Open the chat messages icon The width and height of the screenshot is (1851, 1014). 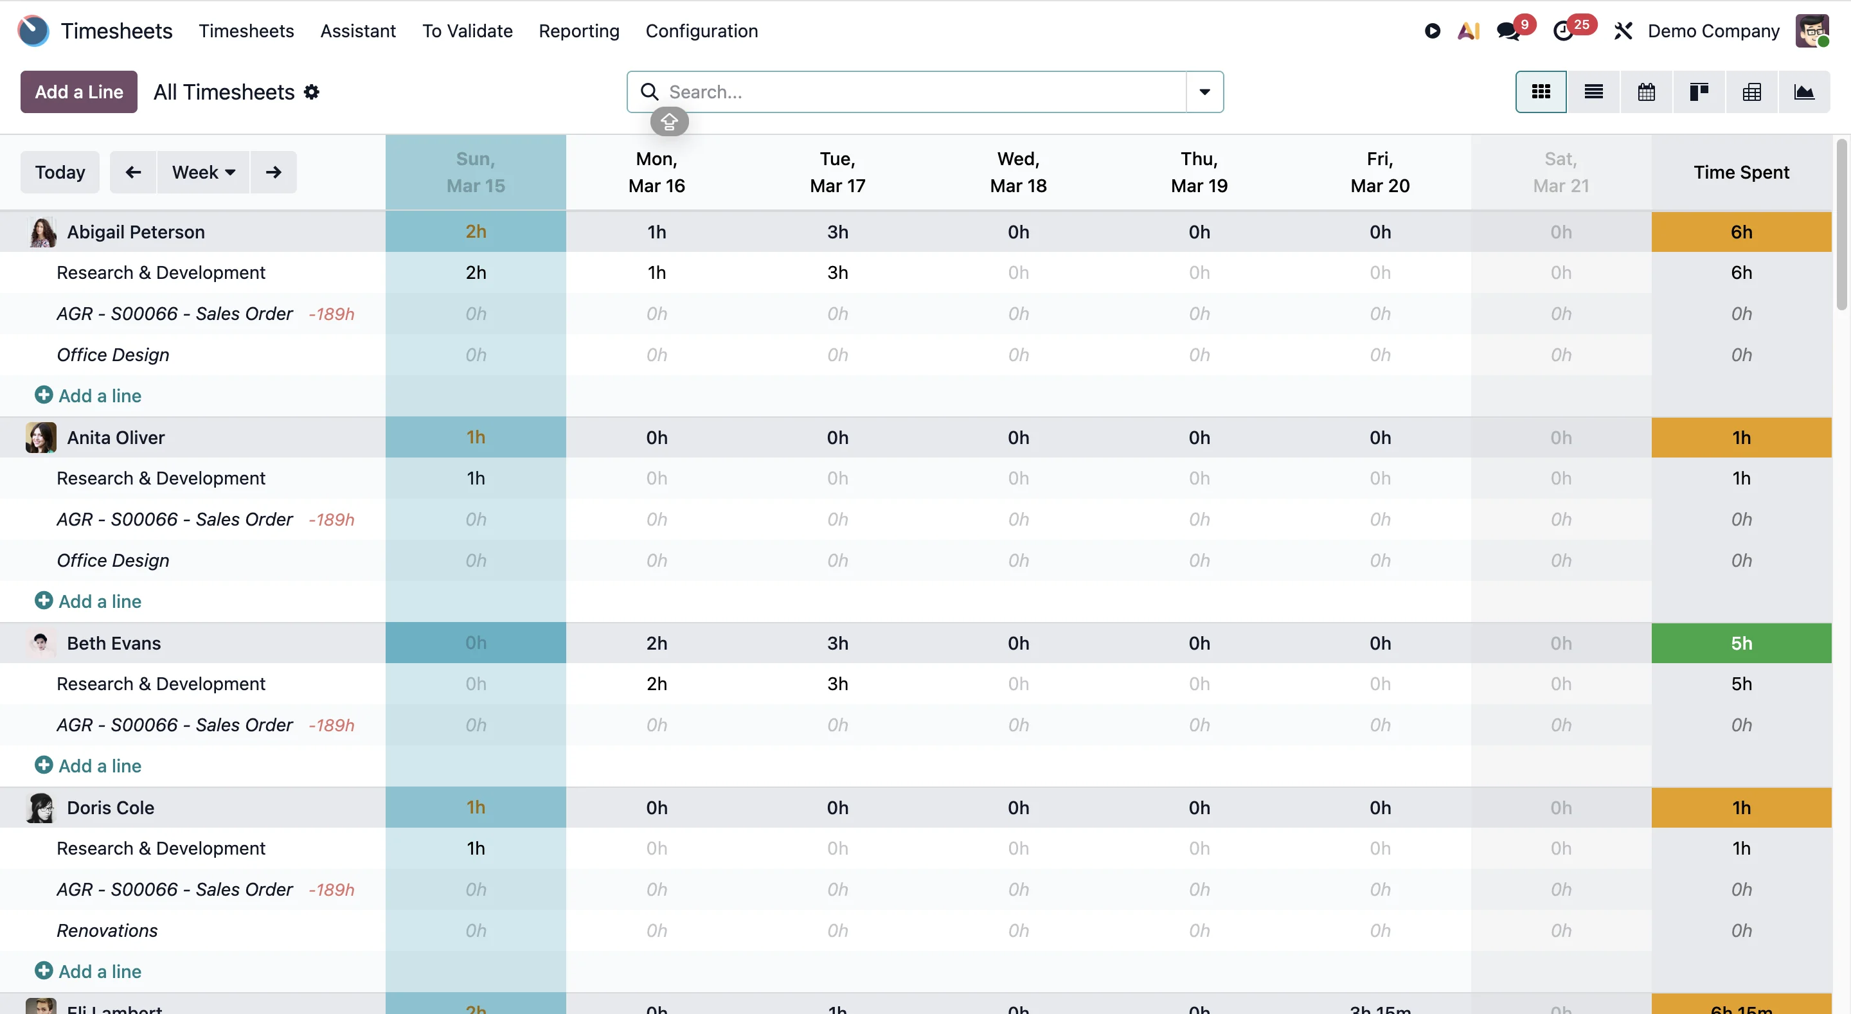pos(1508,31)
